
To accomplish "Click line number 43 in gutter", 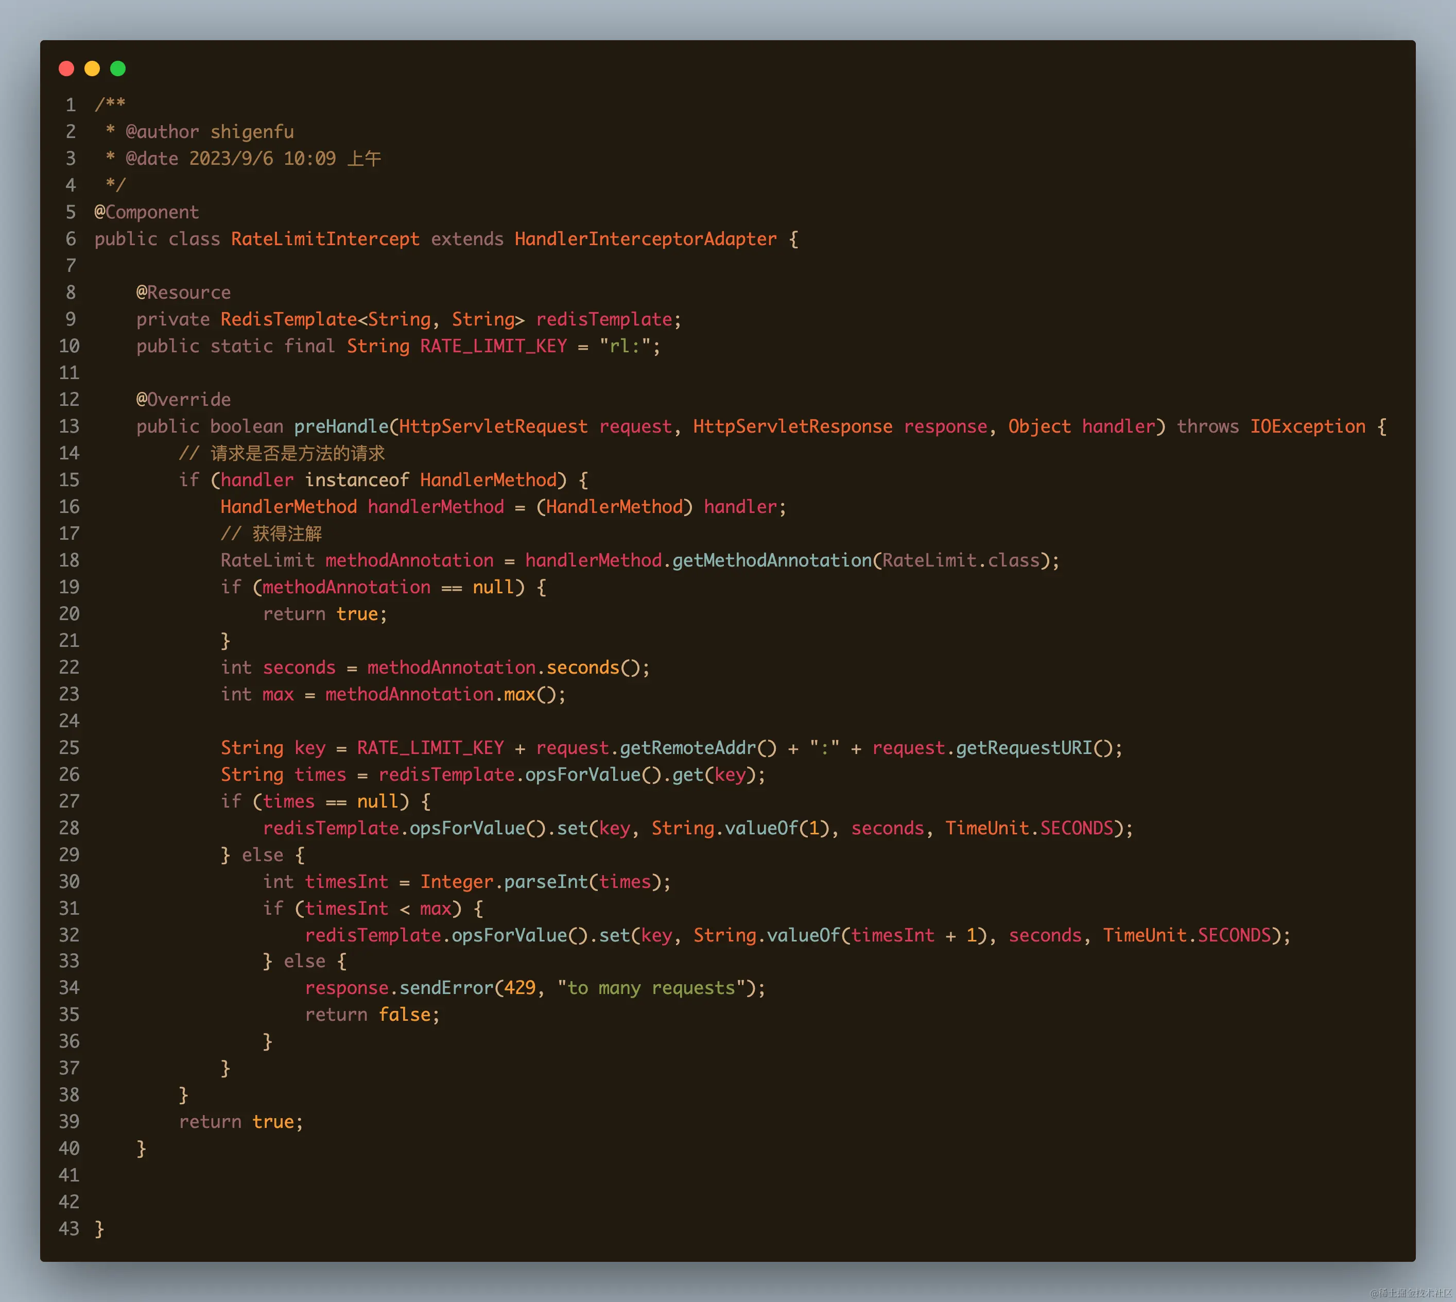I will click(x=70, y=1229).
